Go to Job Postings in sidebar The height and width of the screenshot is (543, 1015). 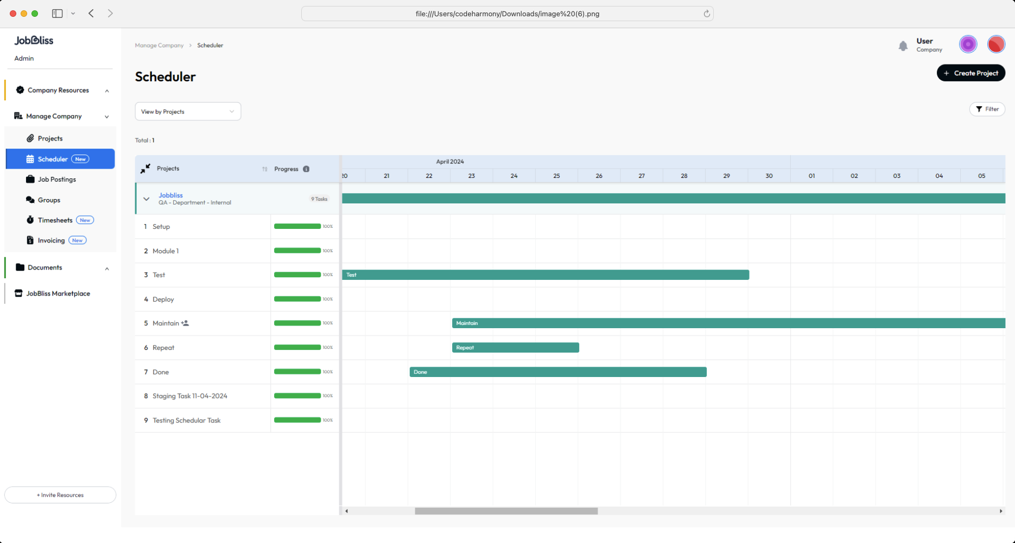pyautogui.click(x=56, y=180)
